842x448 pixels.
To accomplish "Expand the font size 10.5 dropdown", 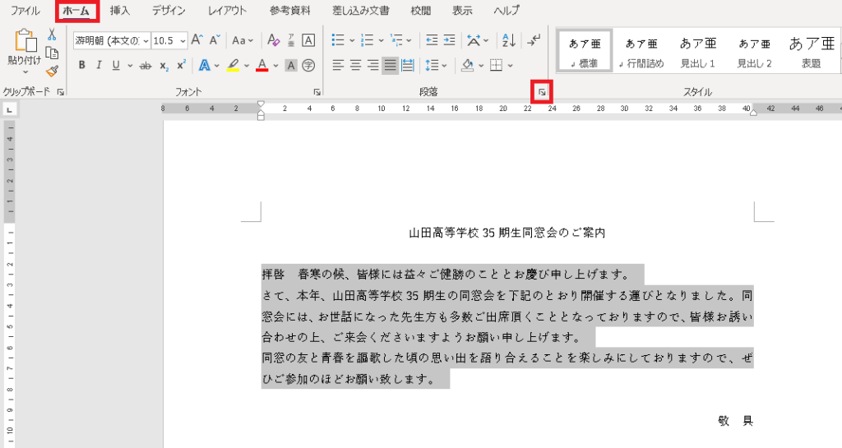I will [x=183, y=41].
